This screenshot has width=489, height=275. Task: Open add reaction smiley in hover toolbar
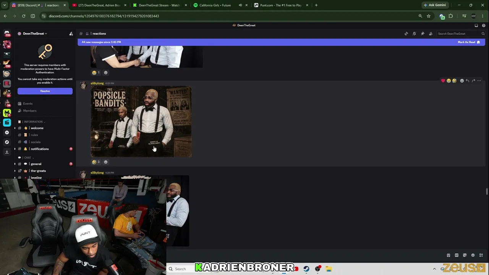click(x=462, y=81)
